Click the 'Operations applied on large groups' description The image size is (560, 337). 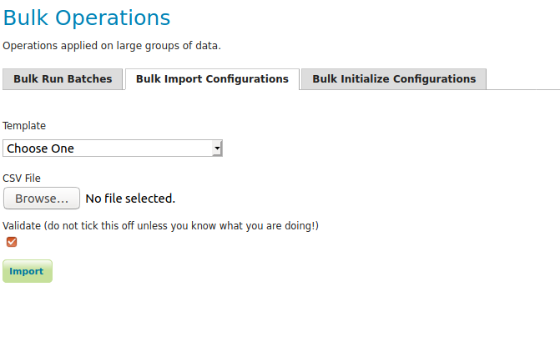point(112,46)
